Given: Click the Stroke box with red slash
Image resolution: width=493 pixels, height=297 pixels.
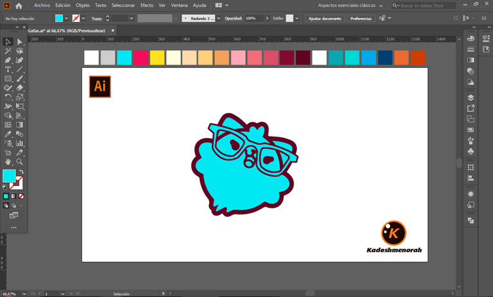Looking at the screenshot, I should click(16, 183).
